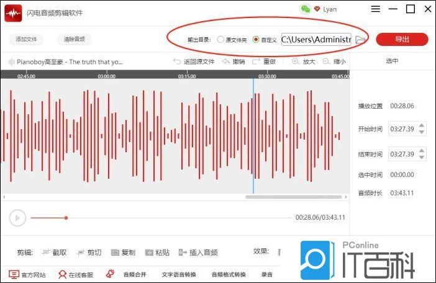Click the 缩小 zoom out tool
Screen dimensions: 436x283
(334, 61)
